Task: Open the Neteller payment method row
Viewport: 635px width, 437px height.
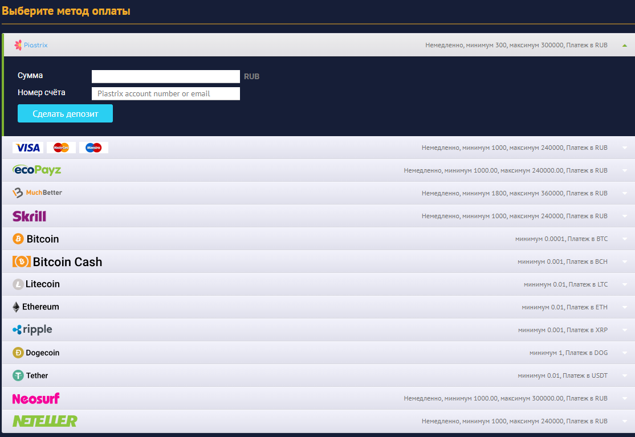Action: (x=317, y=421)
